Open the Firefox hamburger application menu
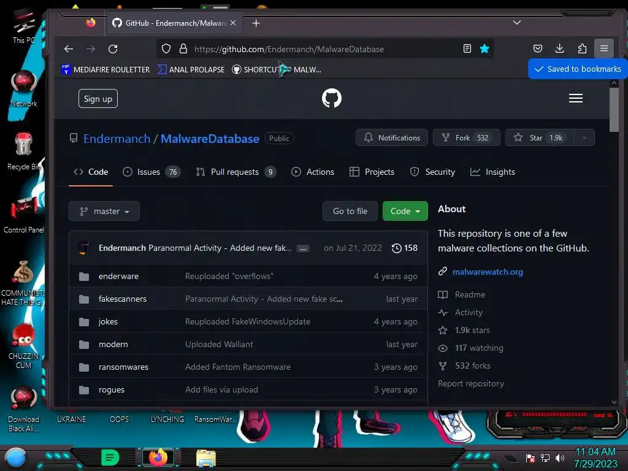Screen dimensions: 628x471 [604, 48]
